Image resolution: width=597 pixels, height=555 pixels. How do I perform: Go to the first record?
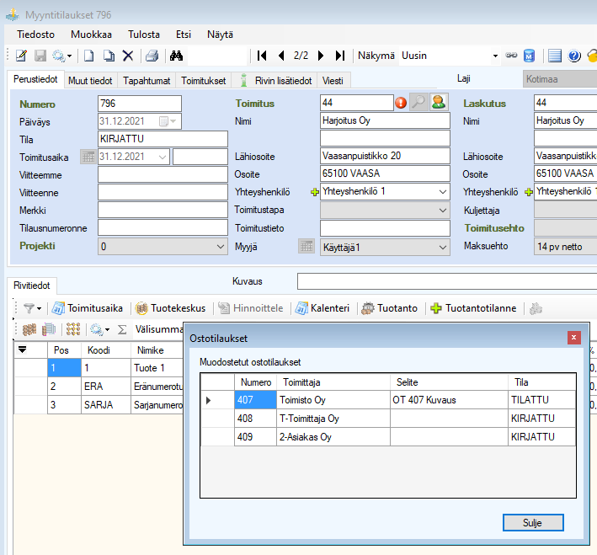point(262,56)
